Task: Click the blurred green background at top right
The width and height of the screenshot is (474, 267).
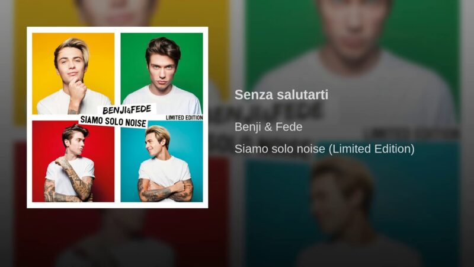Action: (x=423, y=46)
